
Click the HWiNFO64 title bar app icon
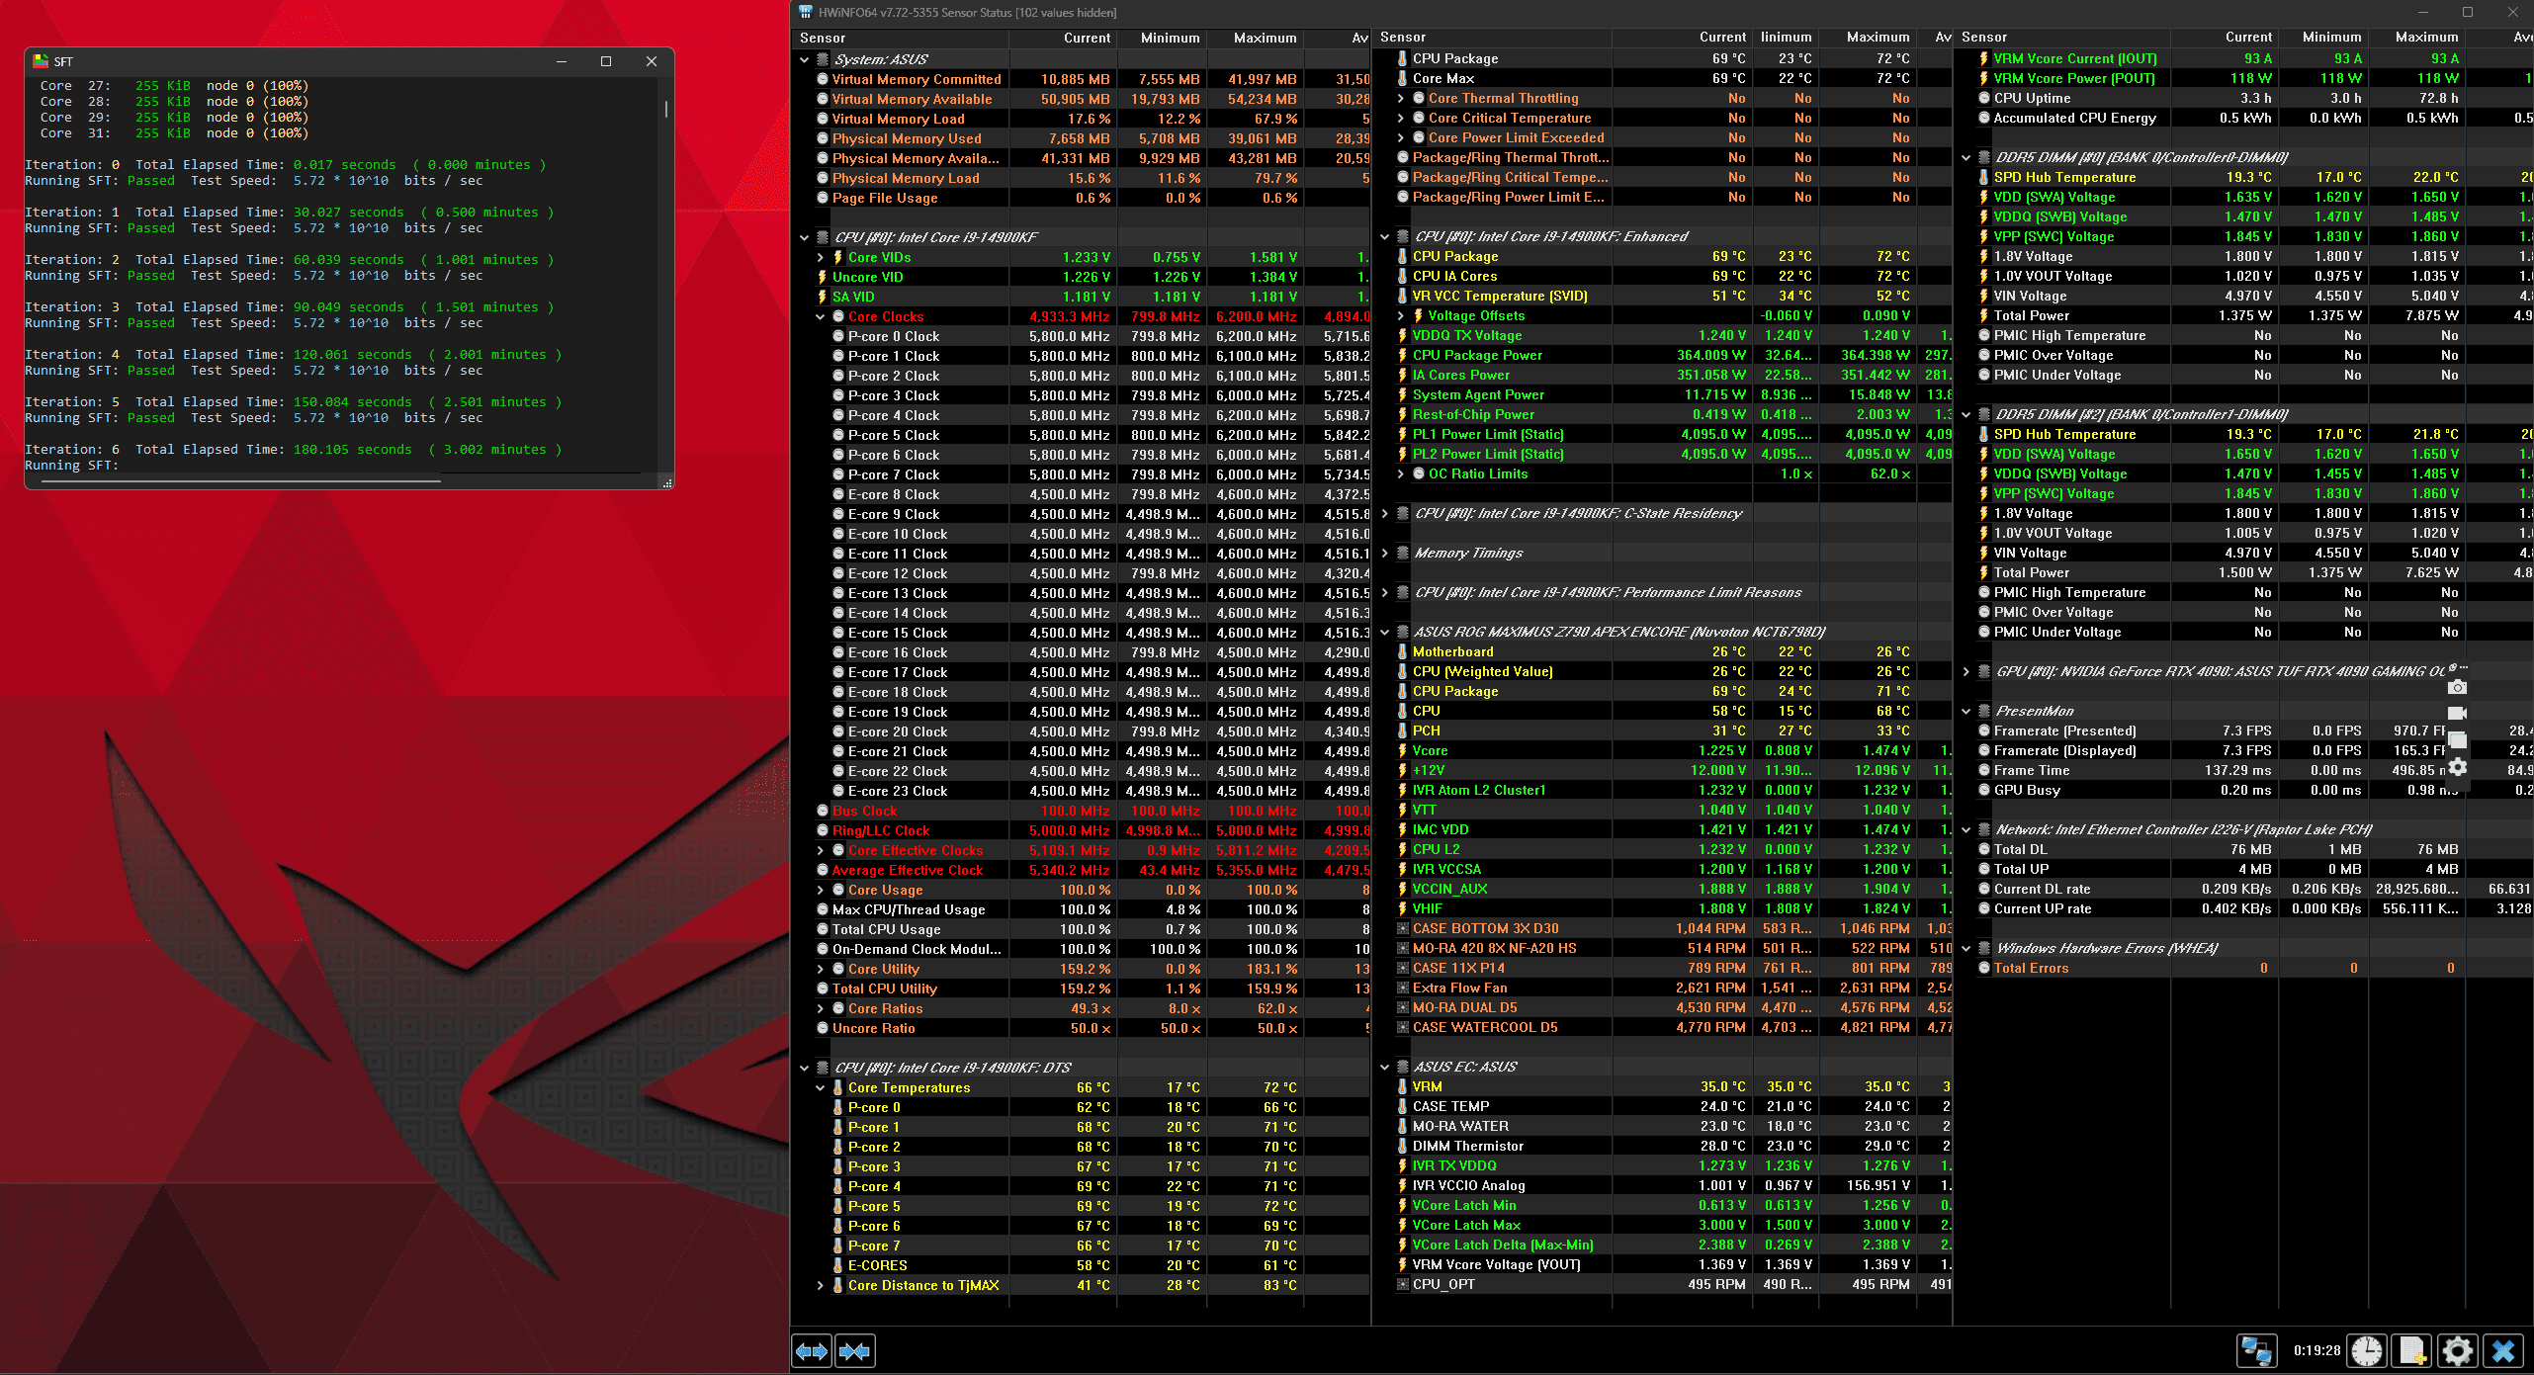tap(806, 12)
